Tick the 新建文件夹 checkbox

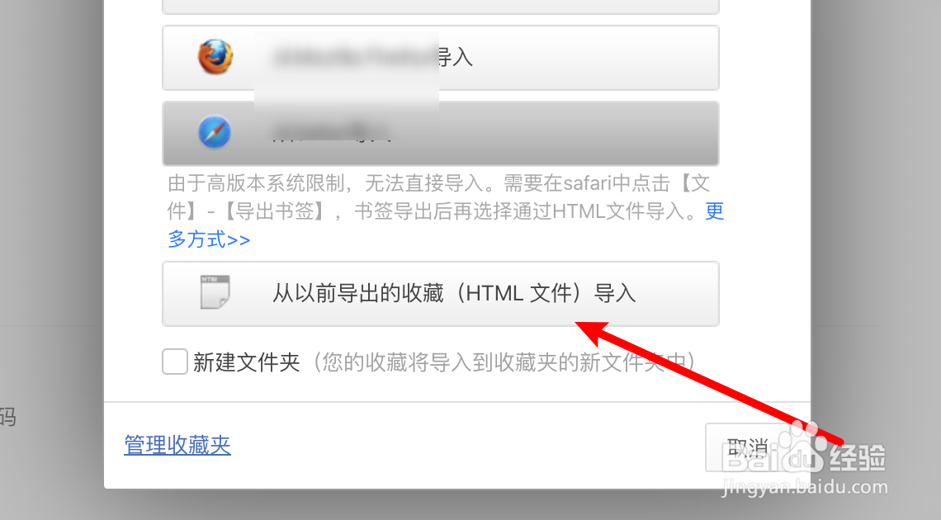click(x=175, y=362)
